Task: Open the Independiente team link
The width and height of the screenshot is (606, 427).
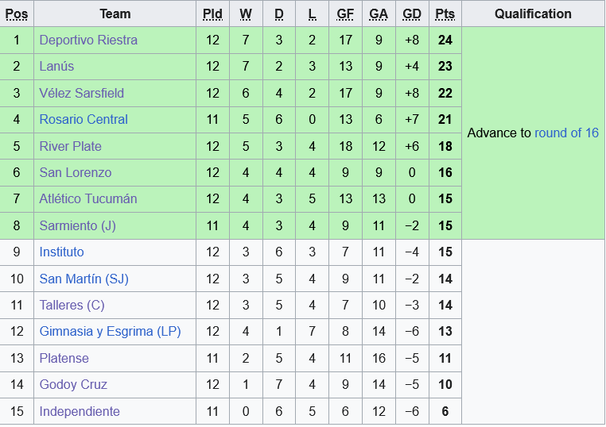Action: tap(80, 411)
